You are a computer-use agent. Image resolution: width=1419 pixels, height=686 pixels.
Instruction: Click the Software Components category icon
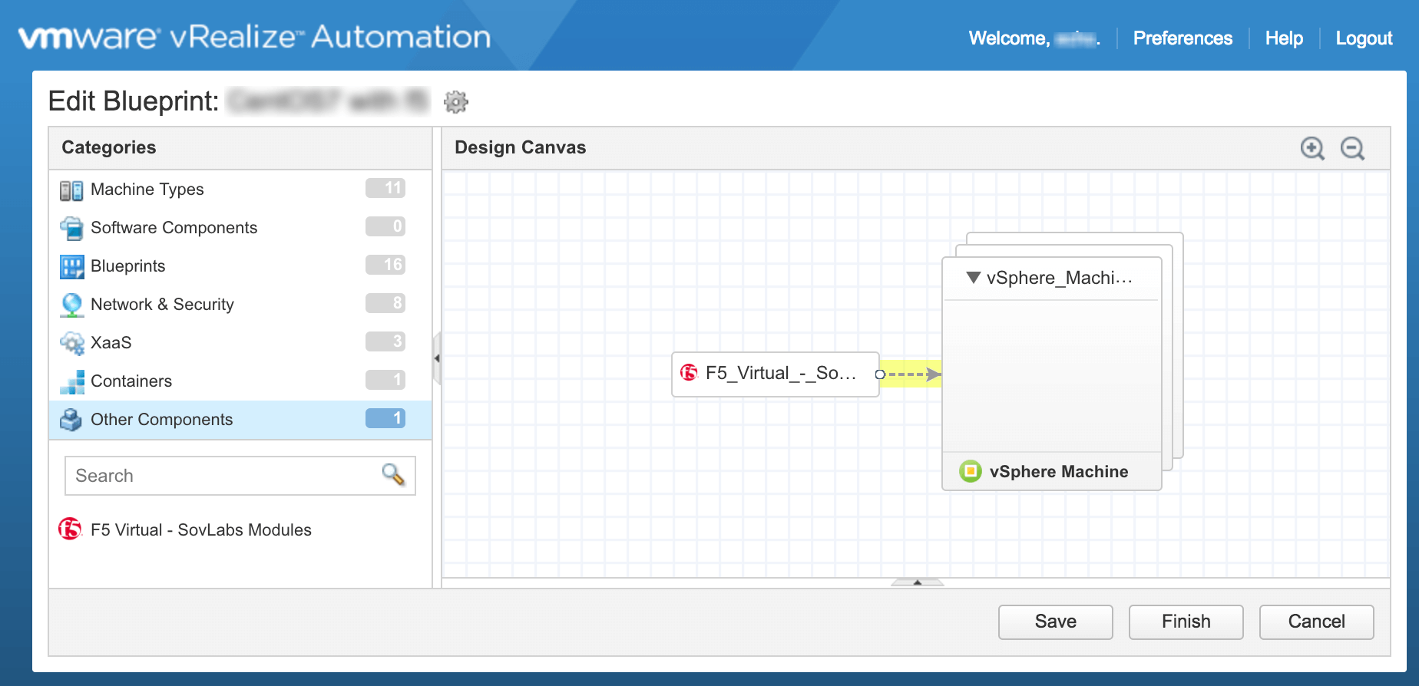pos(71,229)
